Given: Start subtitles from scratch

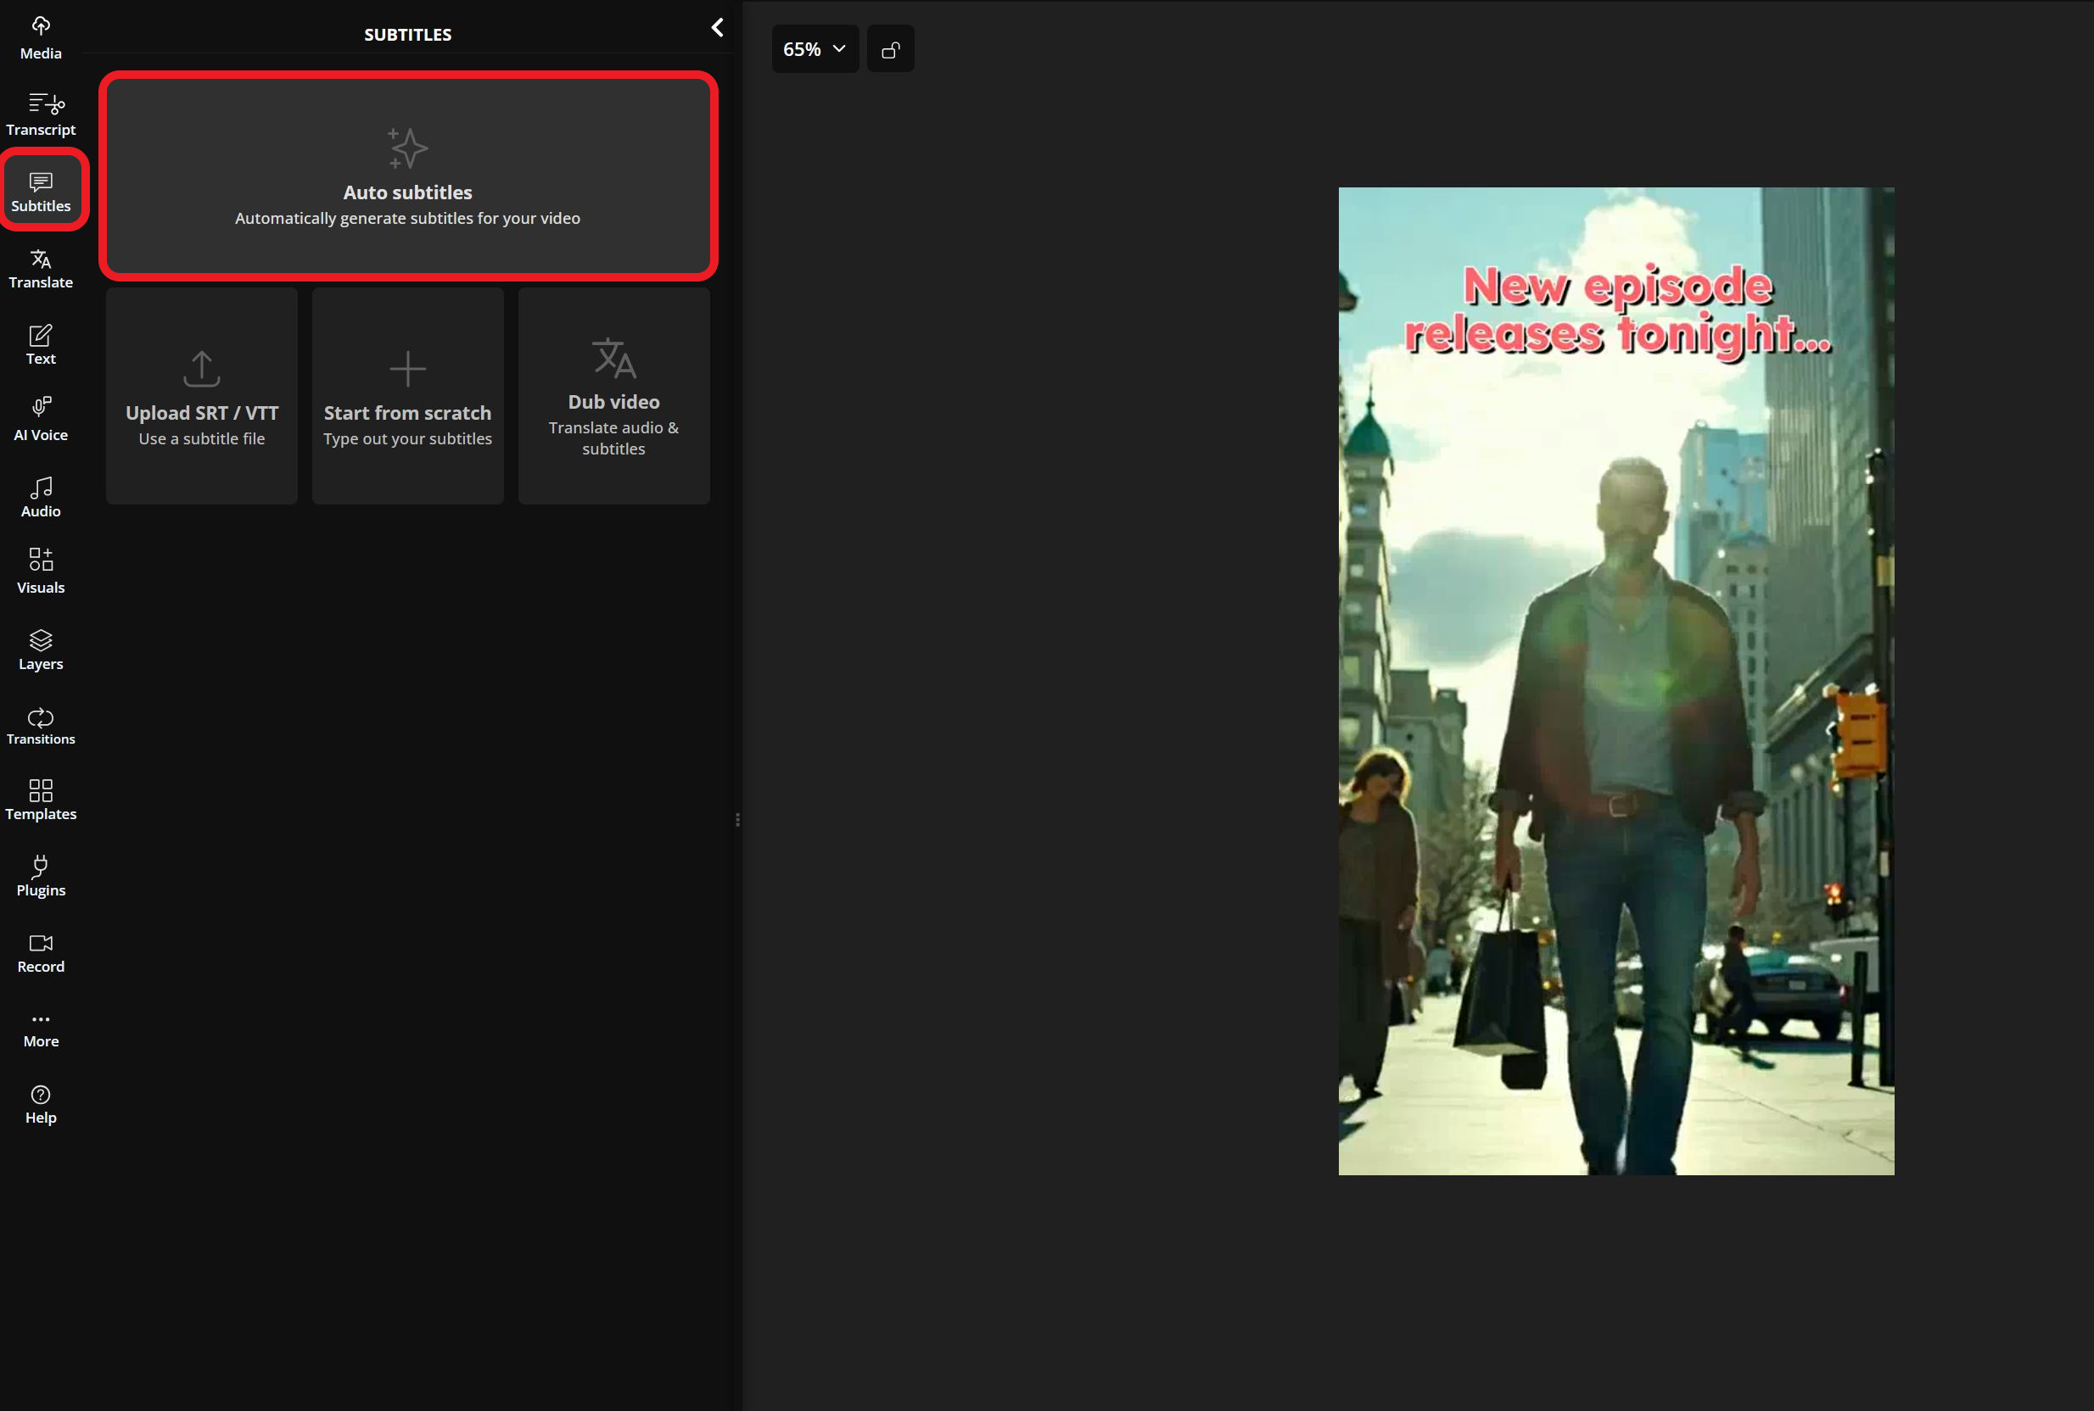Looking at the screenshot, I should pos(407,394).
